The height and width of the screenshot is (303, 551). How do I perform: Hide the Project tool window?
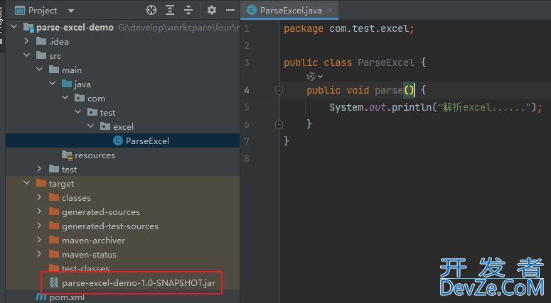click(230, 10)
